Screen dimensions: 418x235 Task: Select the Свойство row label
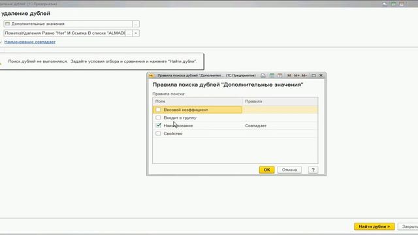(173, 133)
